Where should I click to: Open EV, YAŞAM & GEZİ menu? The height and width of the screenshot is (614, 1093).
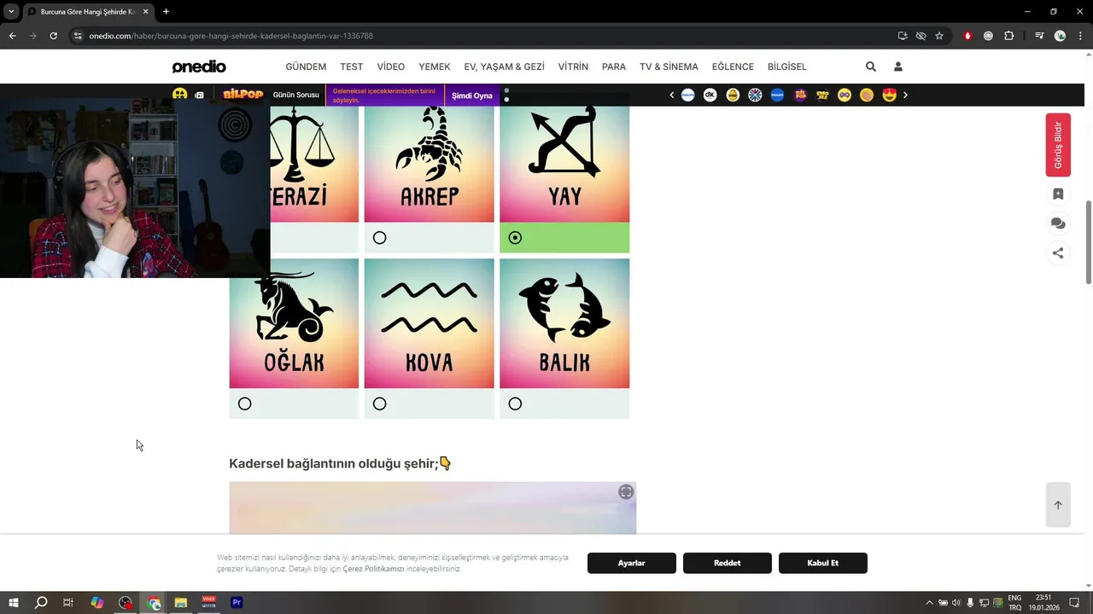click(504, 67)
